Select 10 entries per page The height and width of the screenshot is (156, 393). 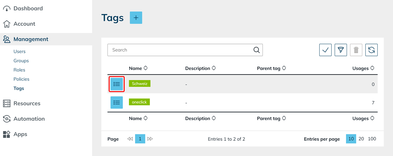tap(351, 139)
